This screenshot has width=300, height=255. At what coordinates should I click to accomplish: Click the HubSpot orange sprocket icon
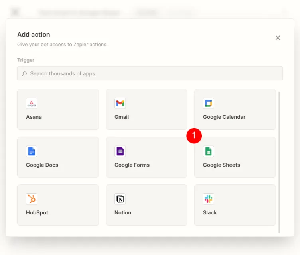point(32,199)
